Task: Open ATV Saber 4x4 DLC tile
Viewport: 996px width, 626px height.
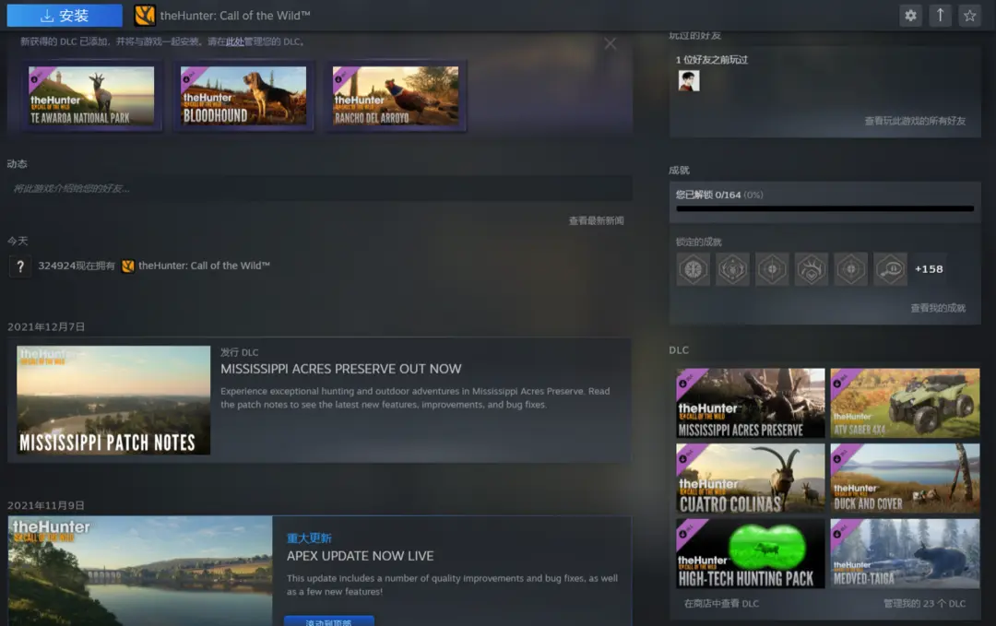Action: click(906, 403)
